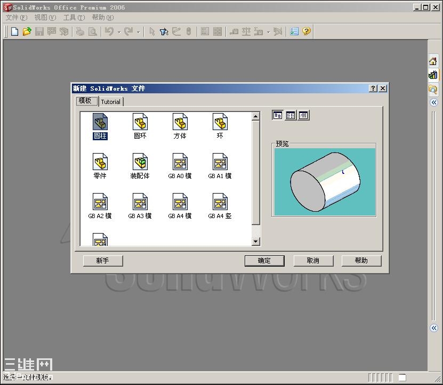The height and width of the screenshot is (385, 443).
Task: Click the Measure tool icon
Action: [234, 31]
